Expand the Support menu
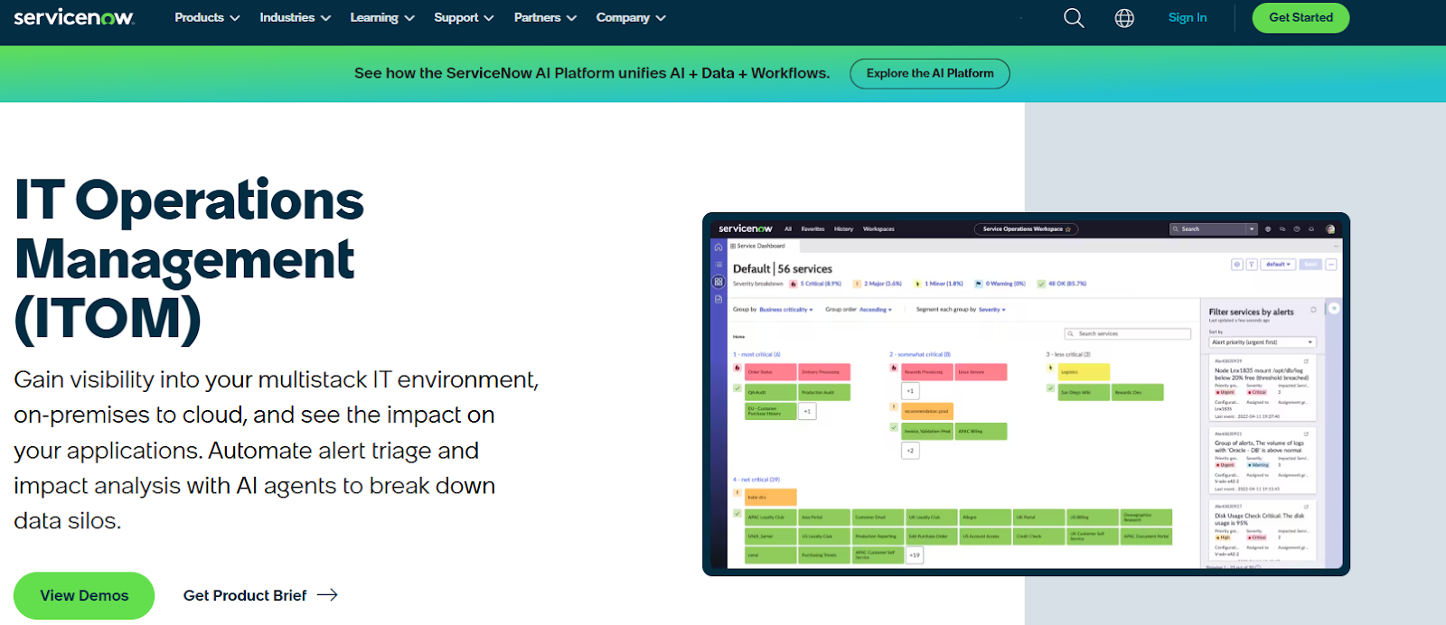Viewport: 1446px width, 625px height. coord(464,17)
